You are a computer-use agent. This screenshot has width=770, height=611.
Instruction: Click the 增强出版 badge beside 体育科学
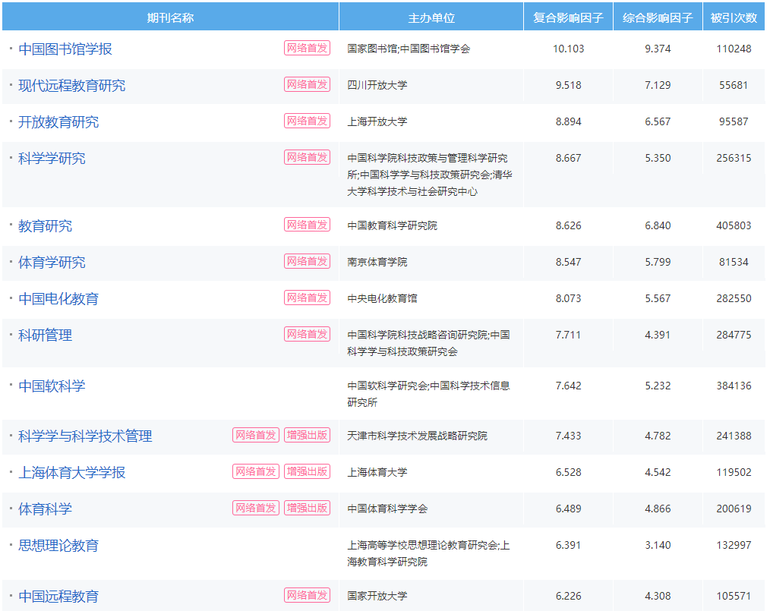pyautogui.click(x=307, y=509)
